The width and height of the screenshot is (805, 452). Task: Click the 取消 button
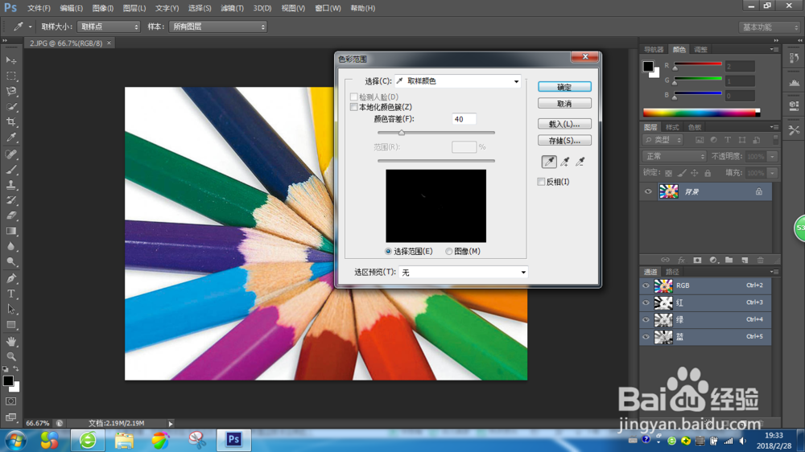point(564,104)
